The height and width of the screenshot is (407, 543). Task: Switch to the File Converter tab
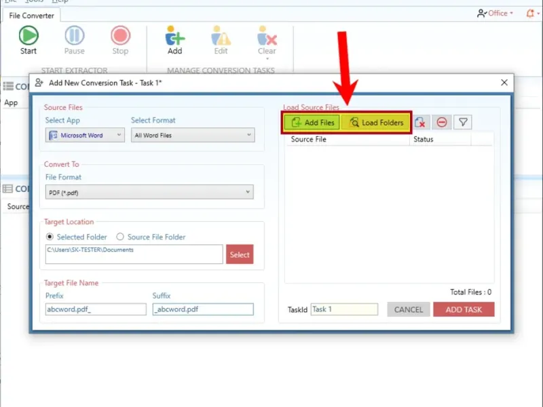(31, 16)
